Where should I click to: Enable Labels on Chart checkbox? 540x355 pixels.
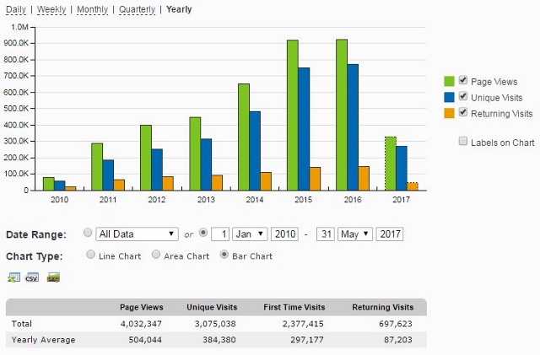pos(463,142)
